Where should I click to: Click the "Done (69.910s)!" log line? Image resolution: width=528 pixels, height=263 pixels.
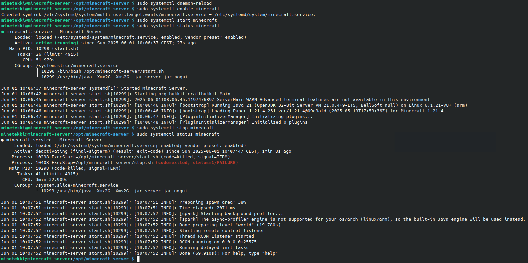[139, 253]
